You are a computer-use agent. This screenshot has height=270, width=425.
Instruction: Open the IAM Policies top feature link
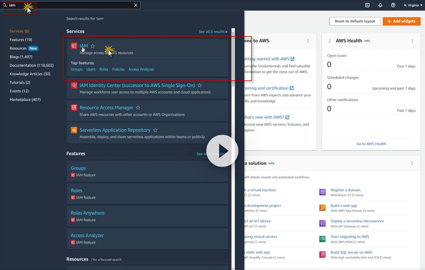[118, 69]
